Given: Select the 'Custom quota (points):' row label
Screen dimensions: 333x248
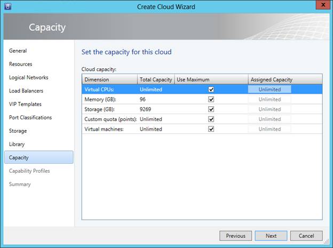Looking at the screenshot, I should (110, 119).
